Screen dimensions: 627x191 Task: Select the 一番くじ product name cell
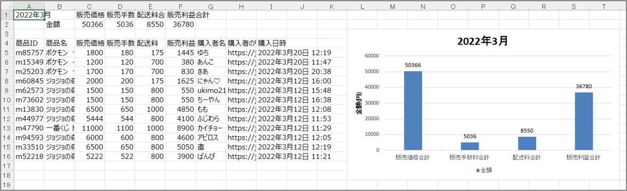pyautogui.click(x=60, y=128)
